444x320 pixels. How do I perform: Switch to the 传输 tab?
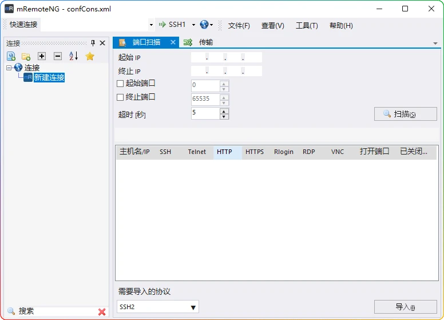pos(206,42)
